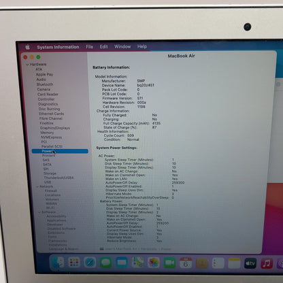This screenshot has width=283, height=283.
Task: Open the Window menu
Action: (x=122, y=46)
